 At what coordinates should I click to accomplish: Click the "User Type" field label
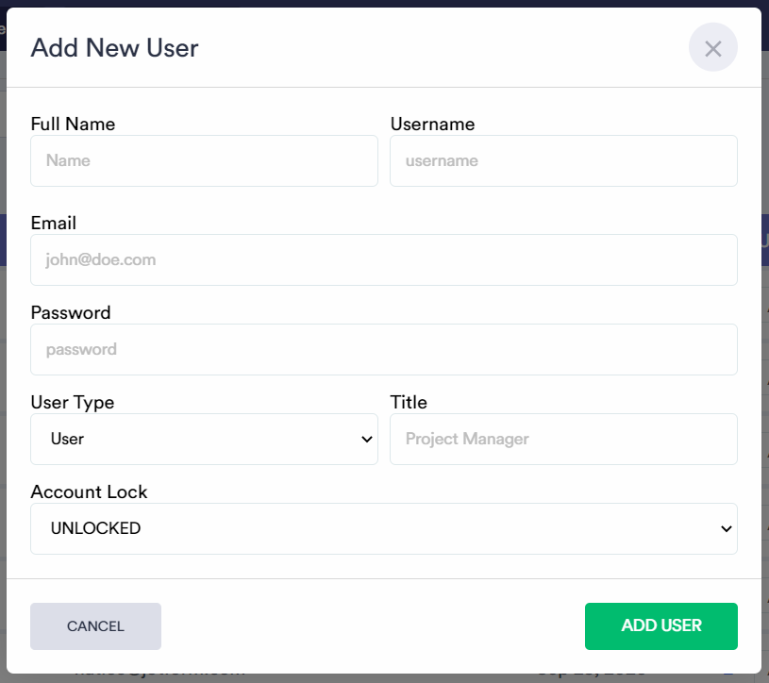[73, 402]
